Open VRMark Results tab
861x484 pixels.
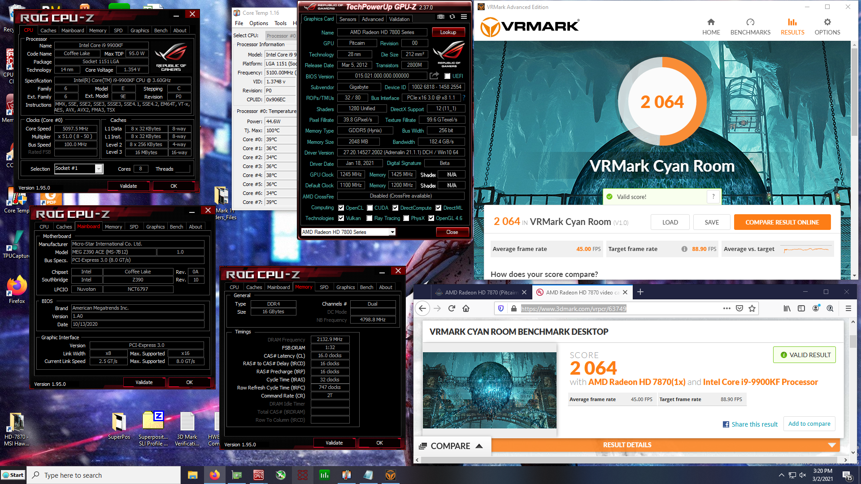pos(792,26)
